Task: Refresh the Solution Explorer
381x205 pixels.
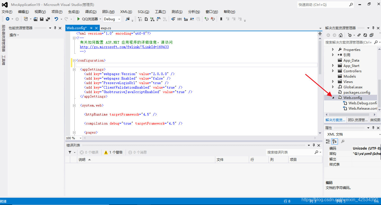Action: coord(365,35)
